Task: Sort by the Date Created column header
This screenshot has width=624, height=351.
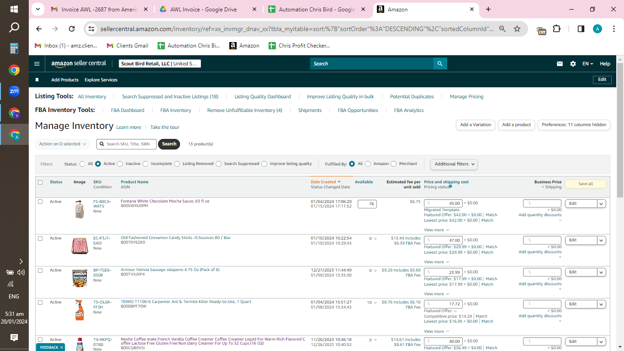Action: coord(326,182)
